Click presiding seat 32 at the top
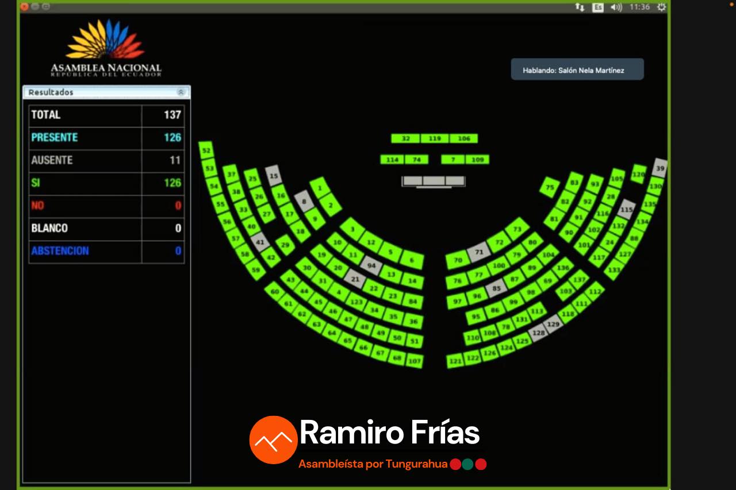The height and width of the screenshot is (490, 736). coord(405,138)
